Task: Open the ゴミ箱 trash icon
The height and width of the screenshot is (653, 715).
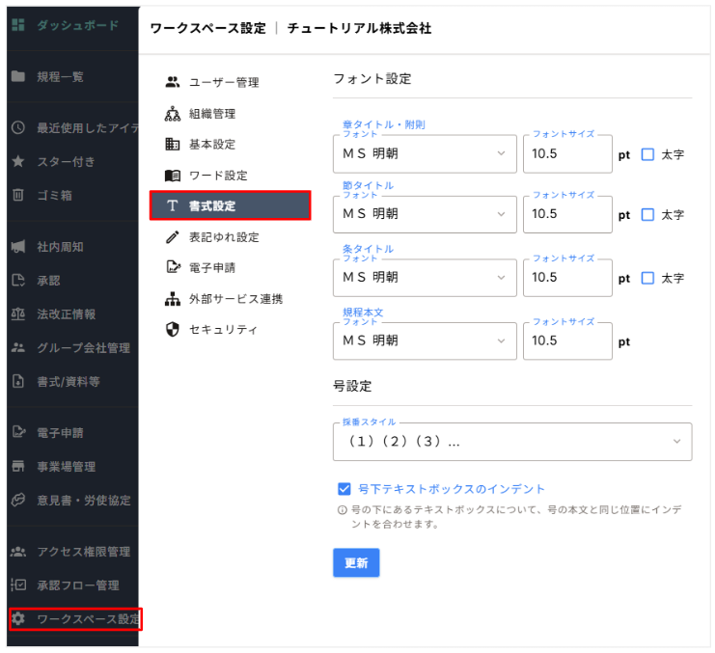Action: click(x=17, y=195)
